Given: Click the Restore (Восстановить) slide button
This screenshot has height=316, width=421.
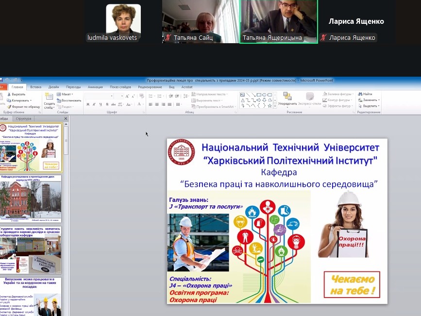Looking at the screenshot, I should coord(69,100).
